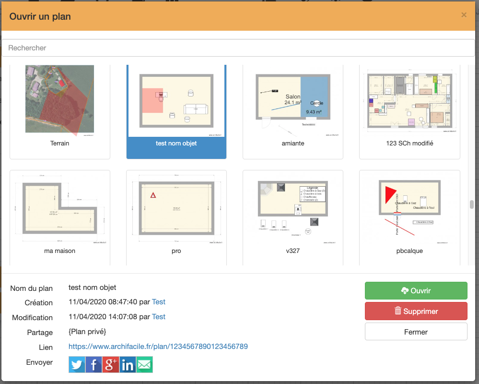This screenshot has width=479, height=384.
Task: Share plan via LinkedIn icon
Action: point(128,365)
